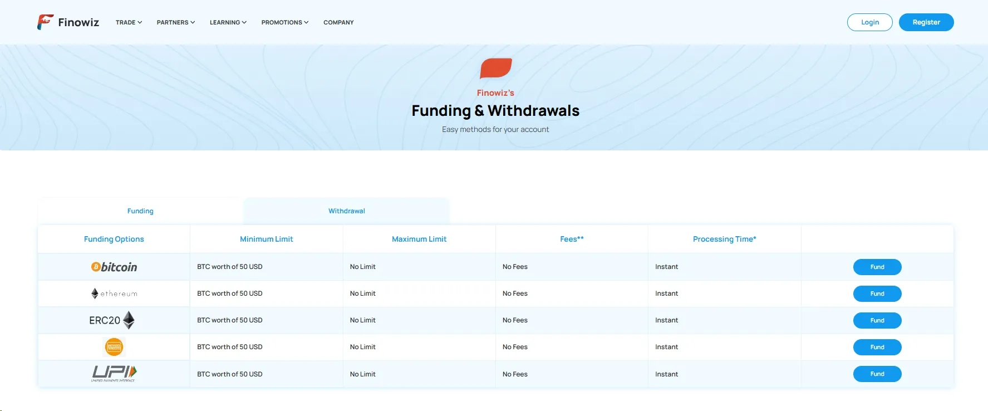988x411 pixels.
Task: Click the Register button
Action: pyautogui.click(x=926, y=22)
